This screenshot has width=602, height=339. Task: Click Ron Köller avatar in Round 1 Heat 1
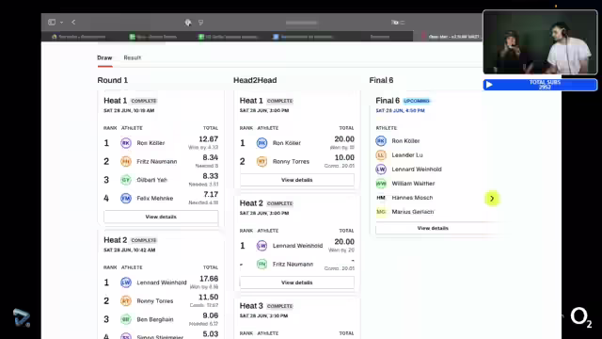click(126, 143)
